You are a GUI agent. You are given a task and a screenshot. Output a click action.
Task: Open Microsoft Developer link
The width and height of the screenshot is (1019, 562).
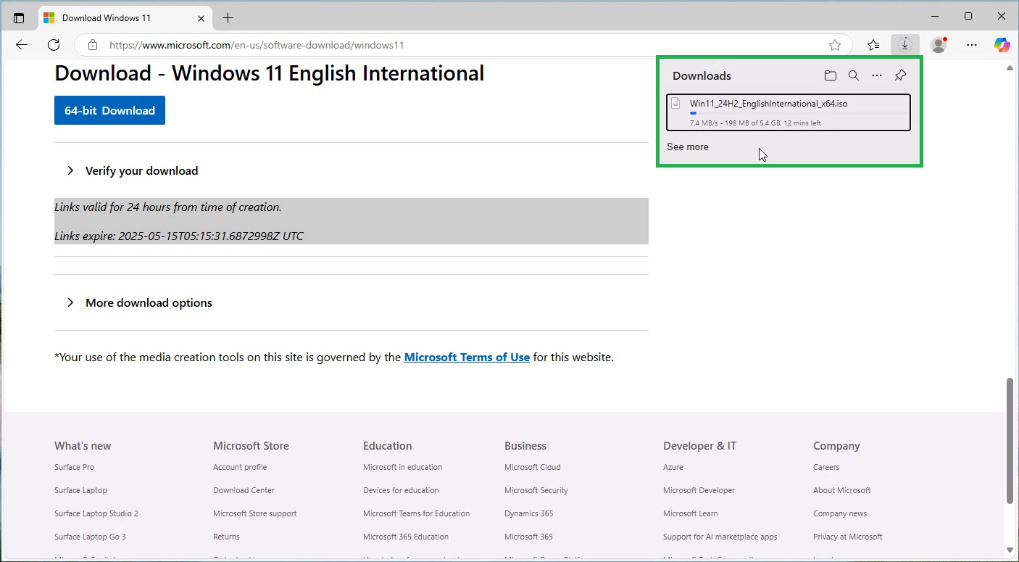[699, 490]
